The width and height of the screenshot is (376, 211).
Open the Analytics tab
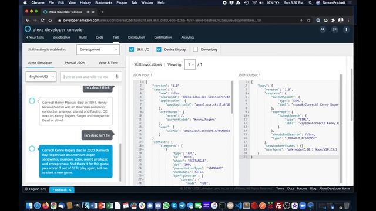point(187,38)
